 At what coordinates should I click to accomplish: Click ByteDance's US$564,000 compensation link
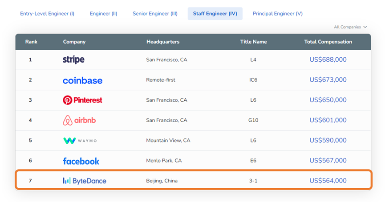[x=328, y=181]
